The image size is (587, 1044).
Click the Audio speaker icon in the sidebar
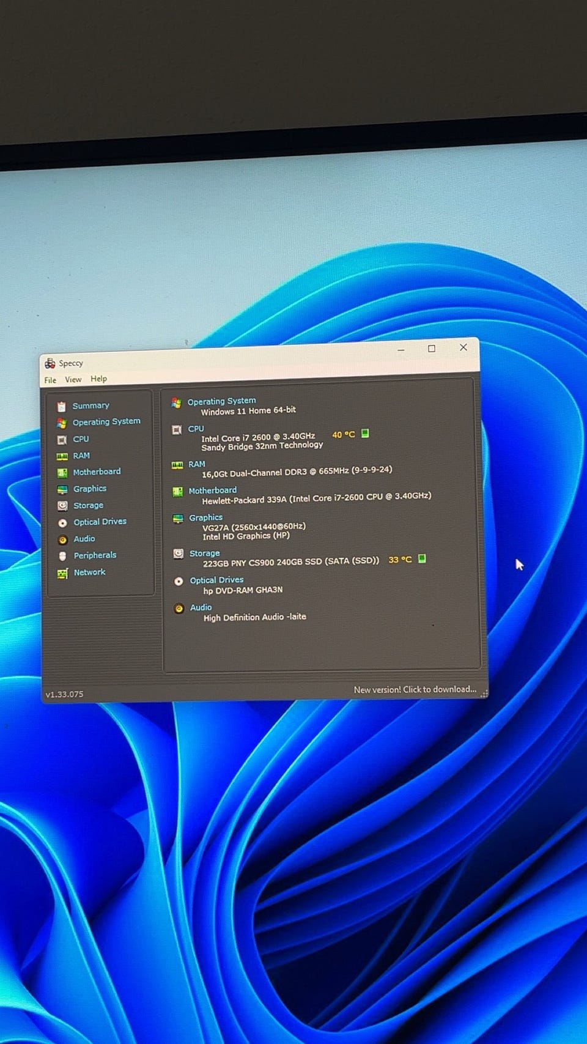(62, 539)
